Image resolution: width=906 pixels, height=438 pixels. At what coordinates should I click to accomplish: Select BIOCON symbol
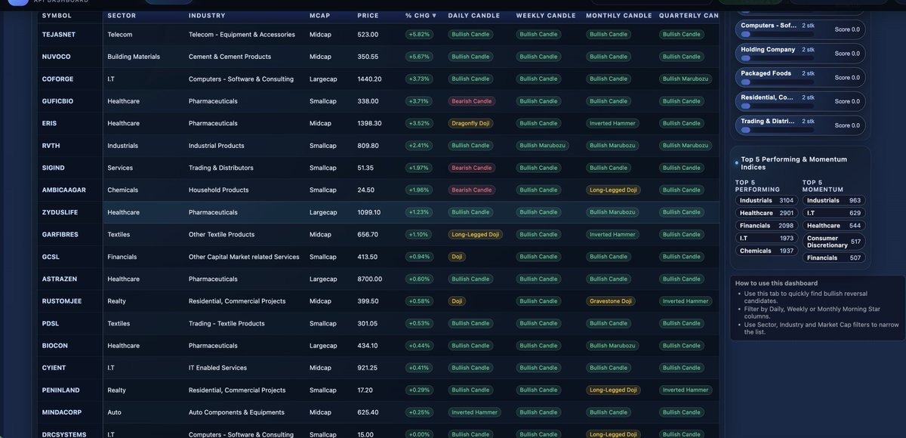[54, 346]
